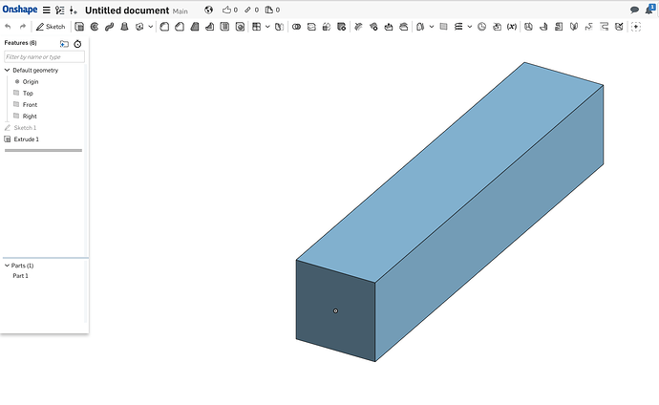The width and height of the screenshot is (659, 405).
Task: Select the Extrude tool icon
Action: 79,27
